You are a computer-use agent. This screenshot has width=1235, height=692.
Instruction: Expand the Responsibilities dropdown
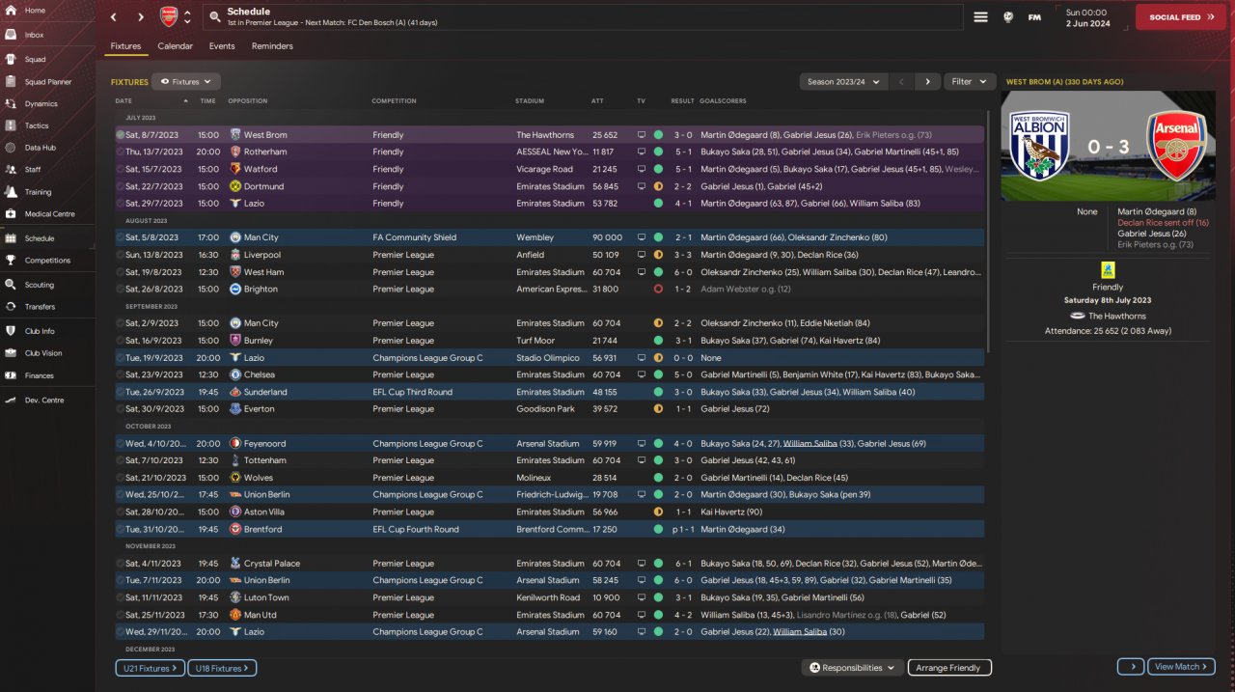pyautogui.click(x=852, y=668)
